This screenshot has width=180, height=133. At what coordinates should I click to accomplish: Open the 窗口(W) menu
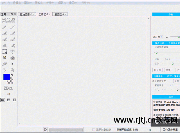click(x=74, y=3)
